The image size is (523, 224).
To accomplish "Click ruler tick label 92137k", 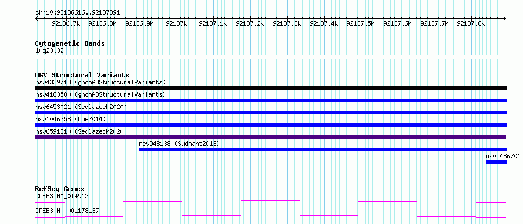I will point(176,23).
